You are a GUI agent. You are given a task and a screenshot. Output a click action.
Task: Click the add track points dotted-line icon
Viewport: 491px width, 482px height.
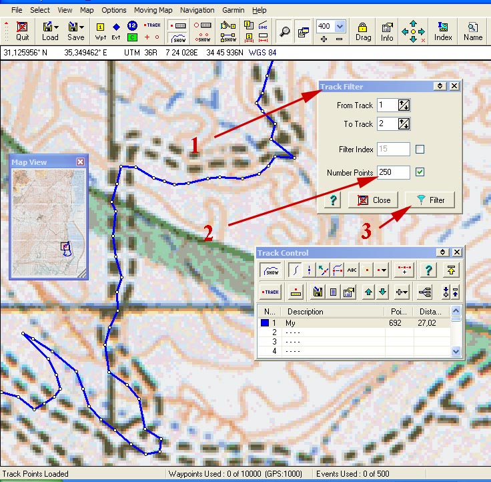click(404, 270)
